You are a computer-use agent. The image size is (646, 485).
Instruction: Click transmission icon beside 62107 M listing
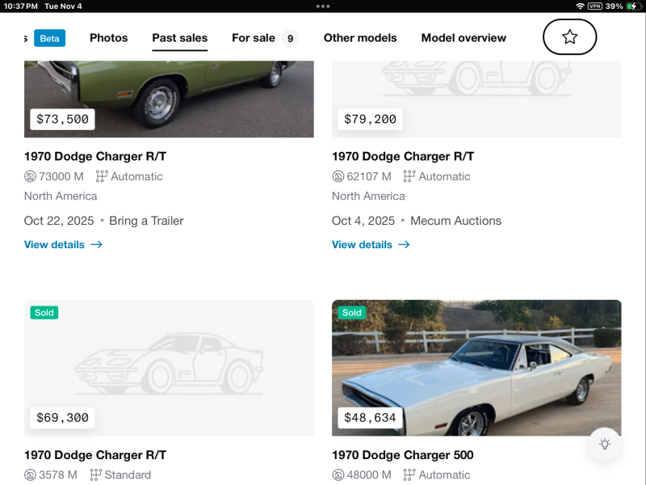tap(409, 176)
